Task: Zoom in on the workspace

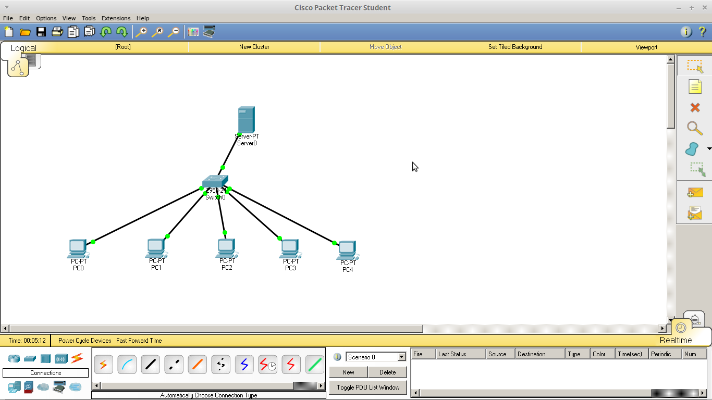Action: (141, 32)
